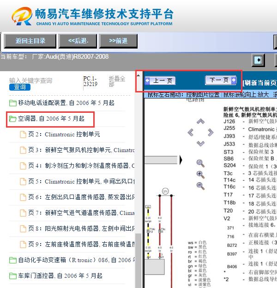The width and height of the screenshot is (277, 288).
Task: Click the page icon beside 页 5
Action: point(23,182)
